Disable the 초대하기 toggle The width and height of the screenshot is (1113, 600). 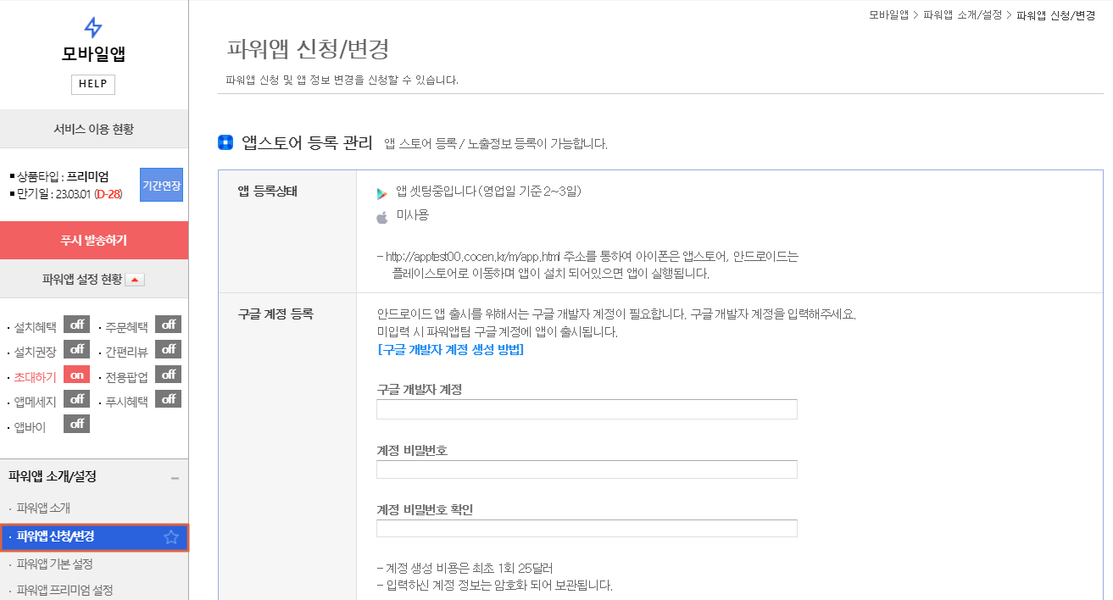(76, 374)
